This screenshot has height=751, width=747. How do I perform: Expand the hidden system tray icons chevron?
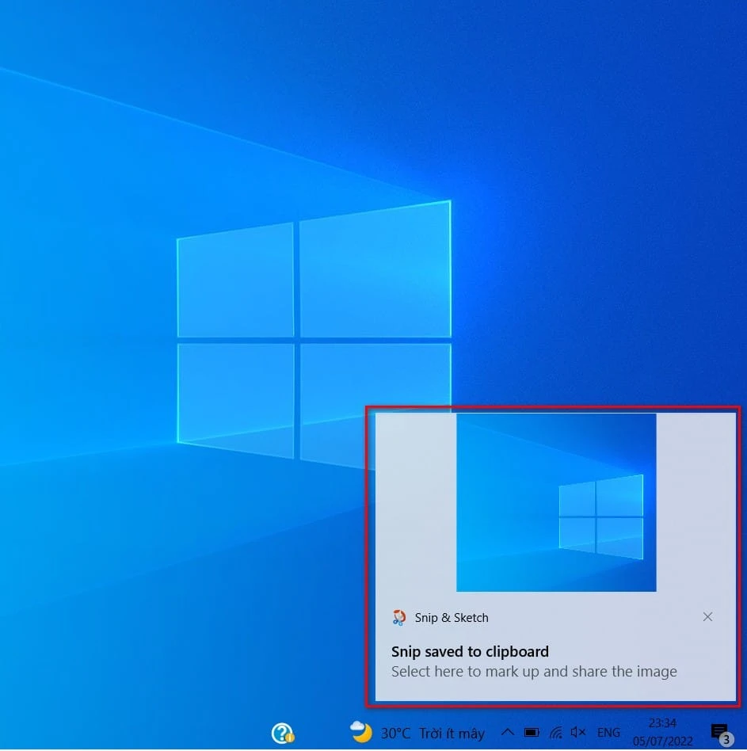(508, 733)
